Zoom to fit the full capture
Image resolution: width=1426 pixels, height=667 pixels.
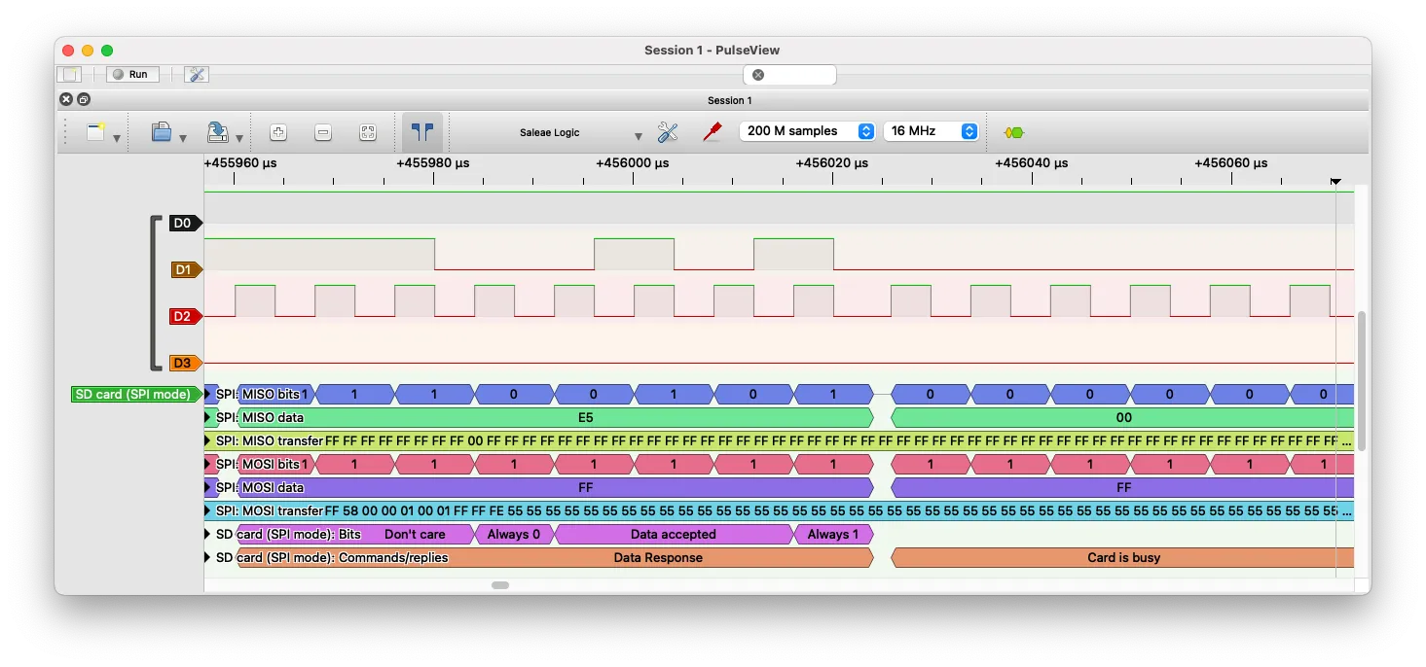click(x=368, y=133)
